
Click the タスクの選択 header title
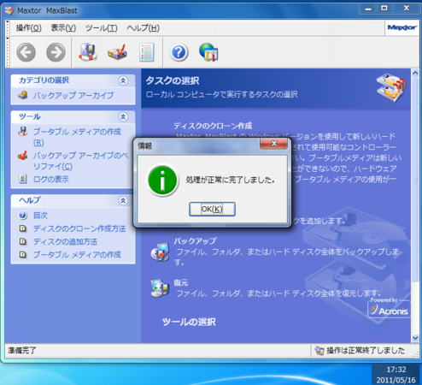[x=173, y=80]
